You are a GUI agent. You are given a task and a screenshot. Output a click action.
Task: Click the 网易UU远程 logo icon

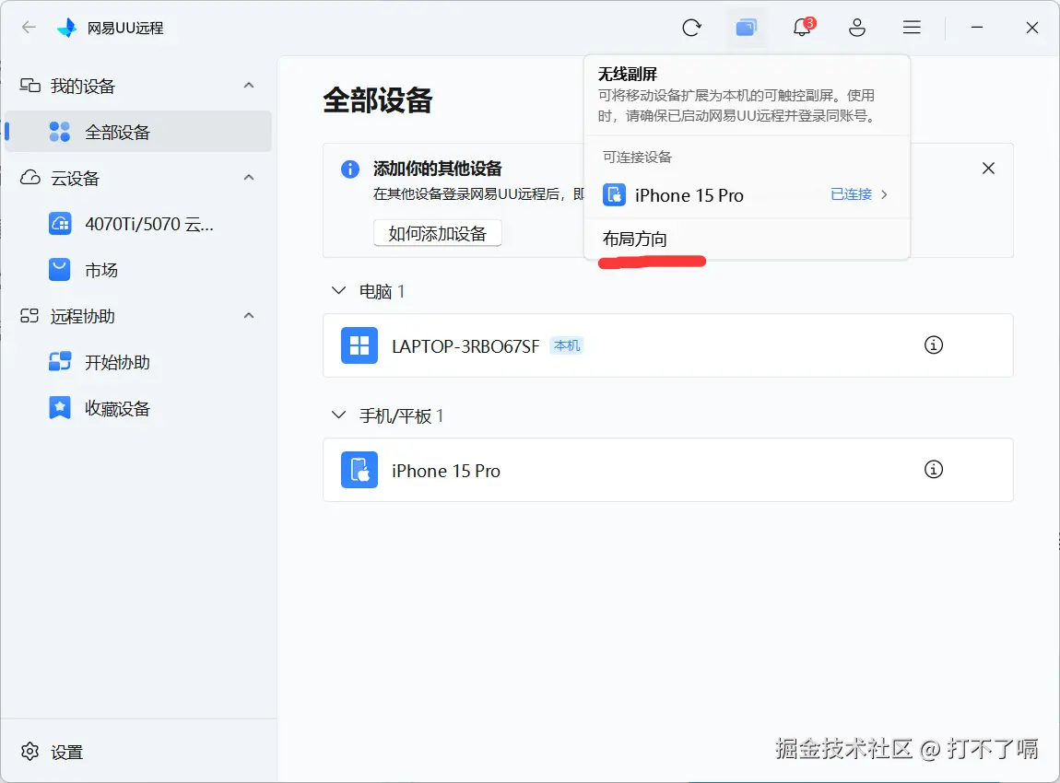click(67, 28)
